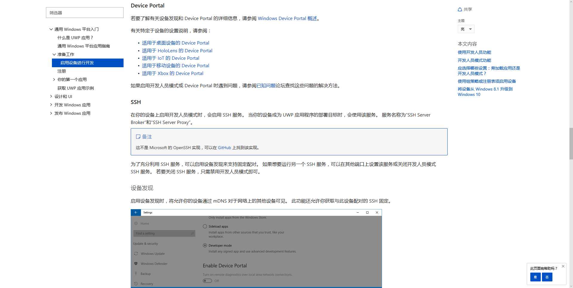Click the back arrow in Settings screenshot
This screenshot has width=573, height=288.
(136, 212)
